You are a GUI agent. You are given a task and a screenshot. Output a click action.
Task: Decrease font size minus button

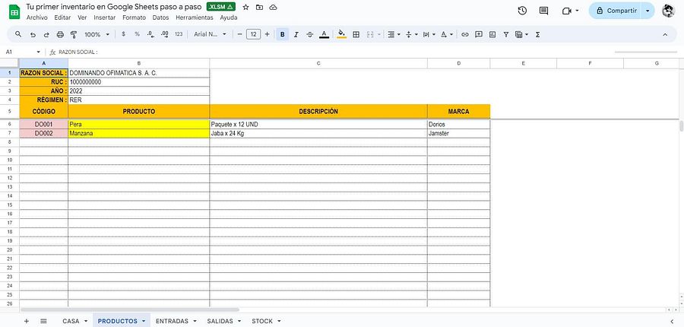coord(239,34)
